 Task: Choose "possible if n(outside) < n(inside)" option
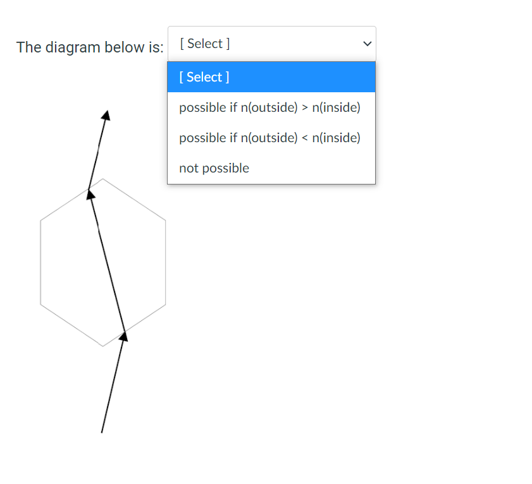click(270, 137)
